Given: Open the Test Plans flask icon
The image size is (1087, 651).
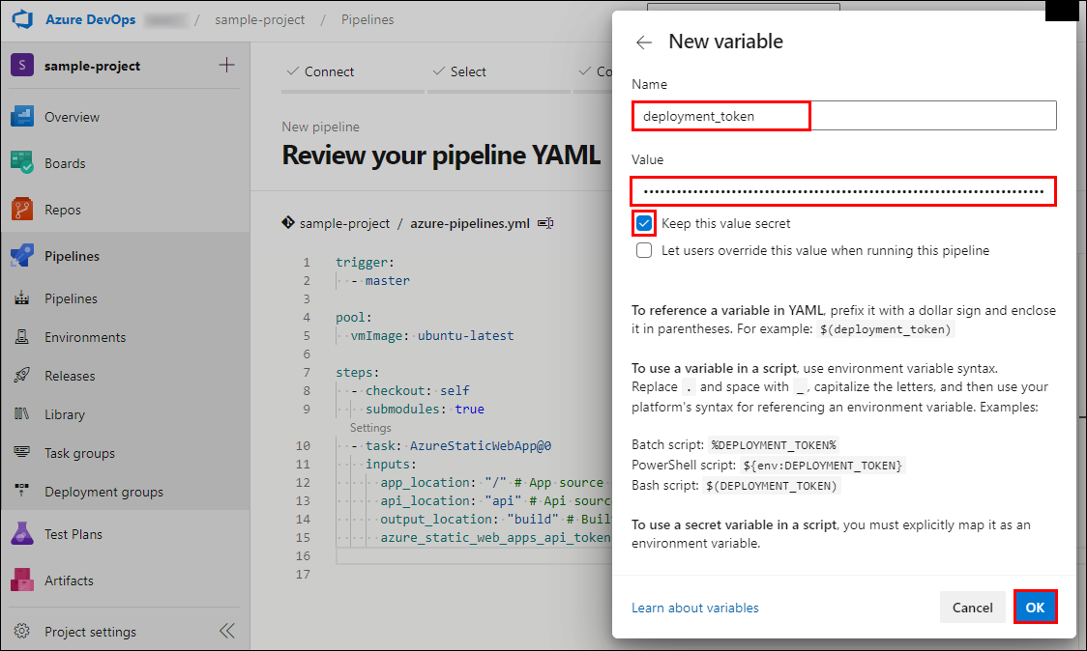Looking at the screenshot, I should click(x=22, y=534).
